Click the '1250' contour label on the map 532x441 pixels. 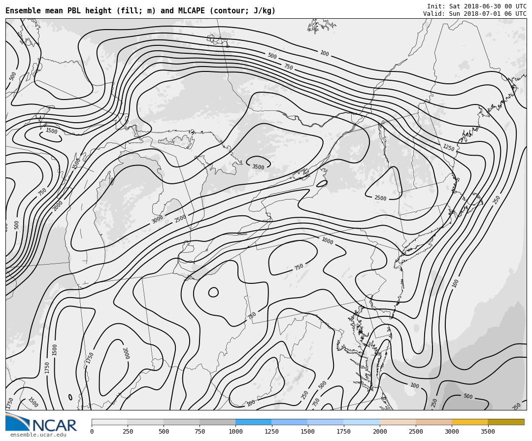click(x=449, y=147)
